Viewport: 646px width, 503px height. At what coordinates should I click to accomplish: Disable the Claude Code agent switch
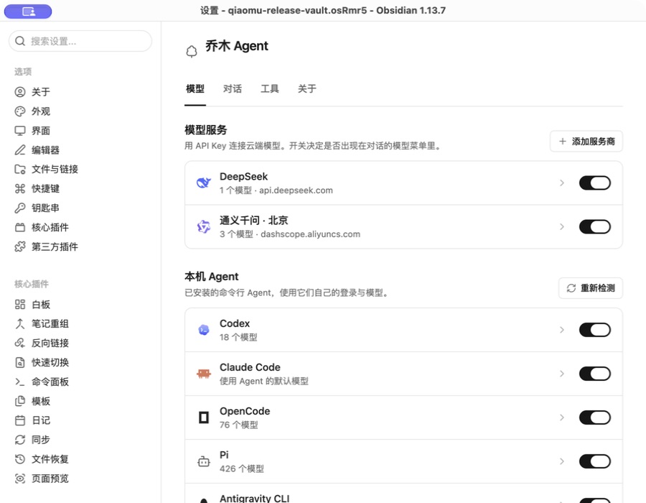pyautogui.click(x=594, y=374)
